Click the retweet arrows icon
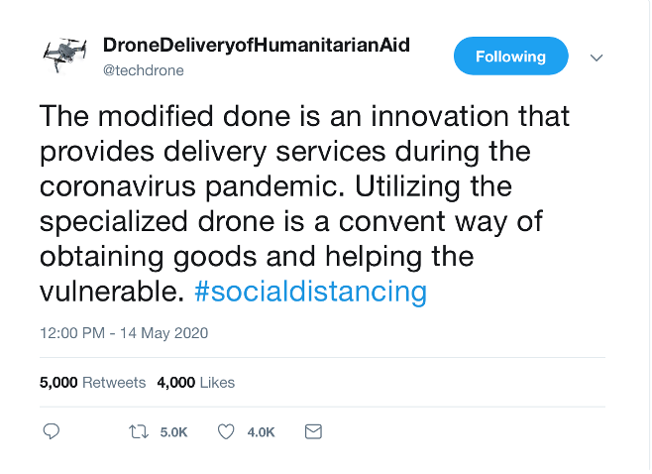The image size is (652, 474). 140,431
